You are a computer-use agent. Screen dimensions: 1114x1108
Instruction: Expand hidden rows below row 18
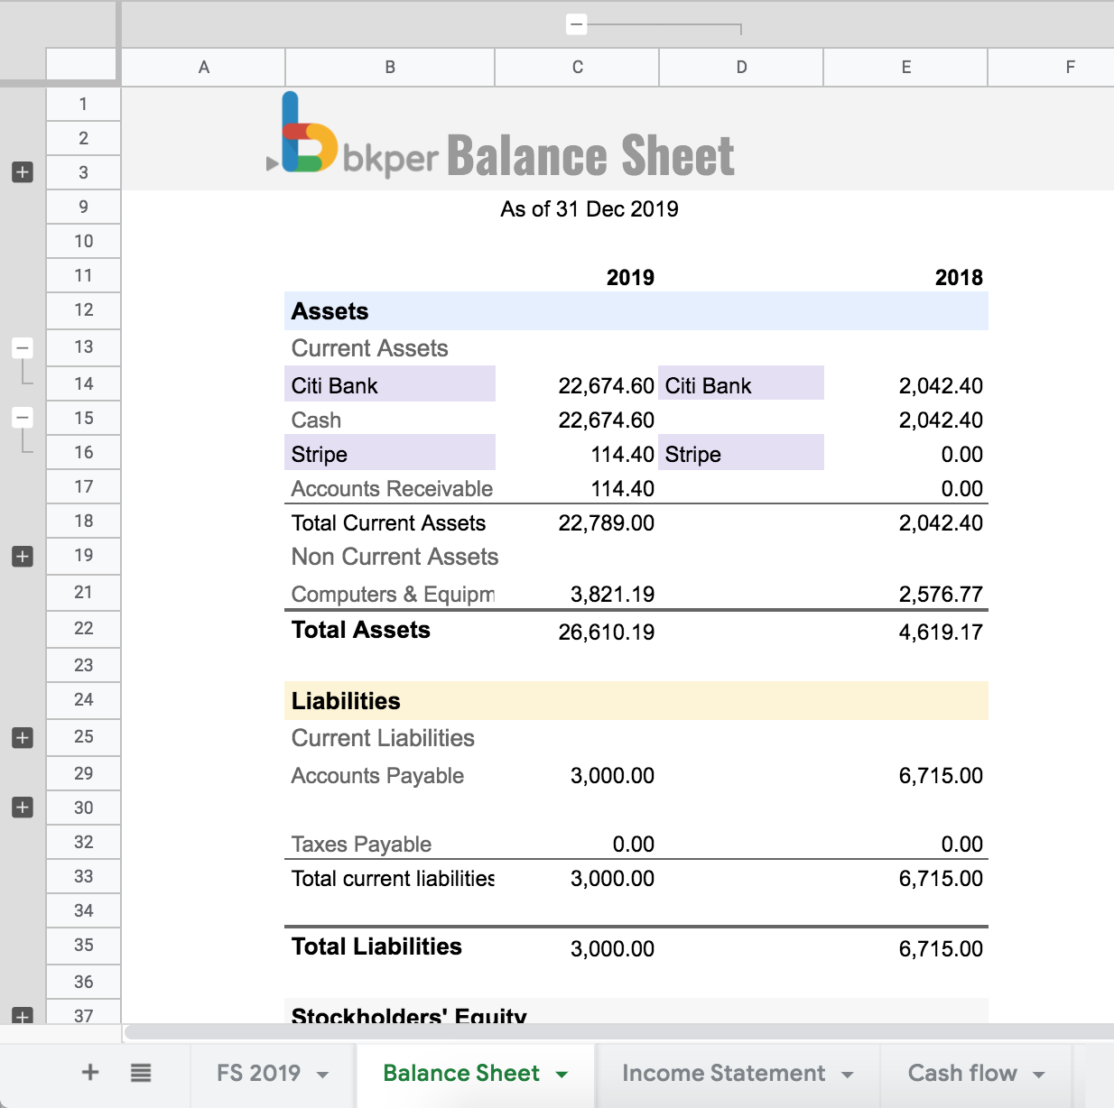pyautogui.click(x=22, y=557)
